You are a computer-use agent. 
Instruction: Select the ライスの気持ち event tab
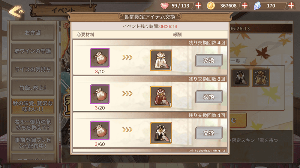pos(33,69)
